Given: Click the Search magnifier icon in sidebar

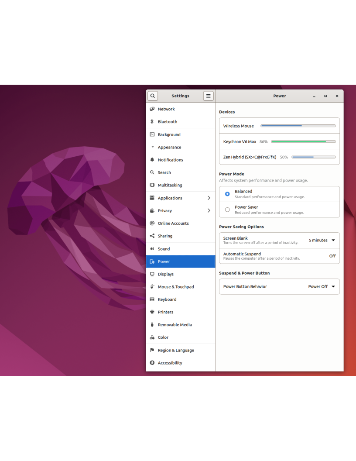Looking at the screenshot, I should click(152, 172).
